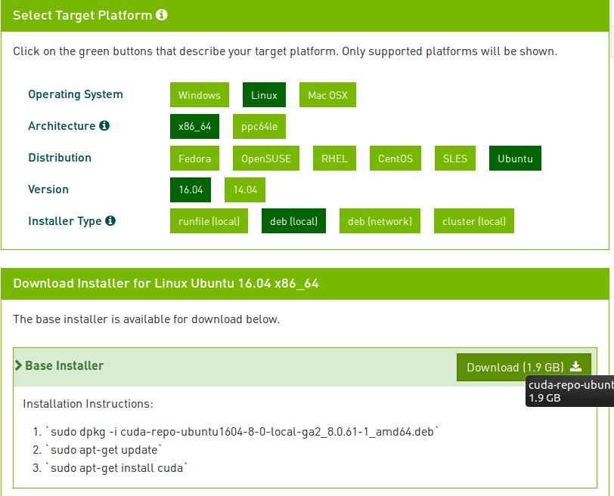Choose deb (local) installer type
Image resolution: width=614 pixels, height=496 pixels.
coord(293,221)
